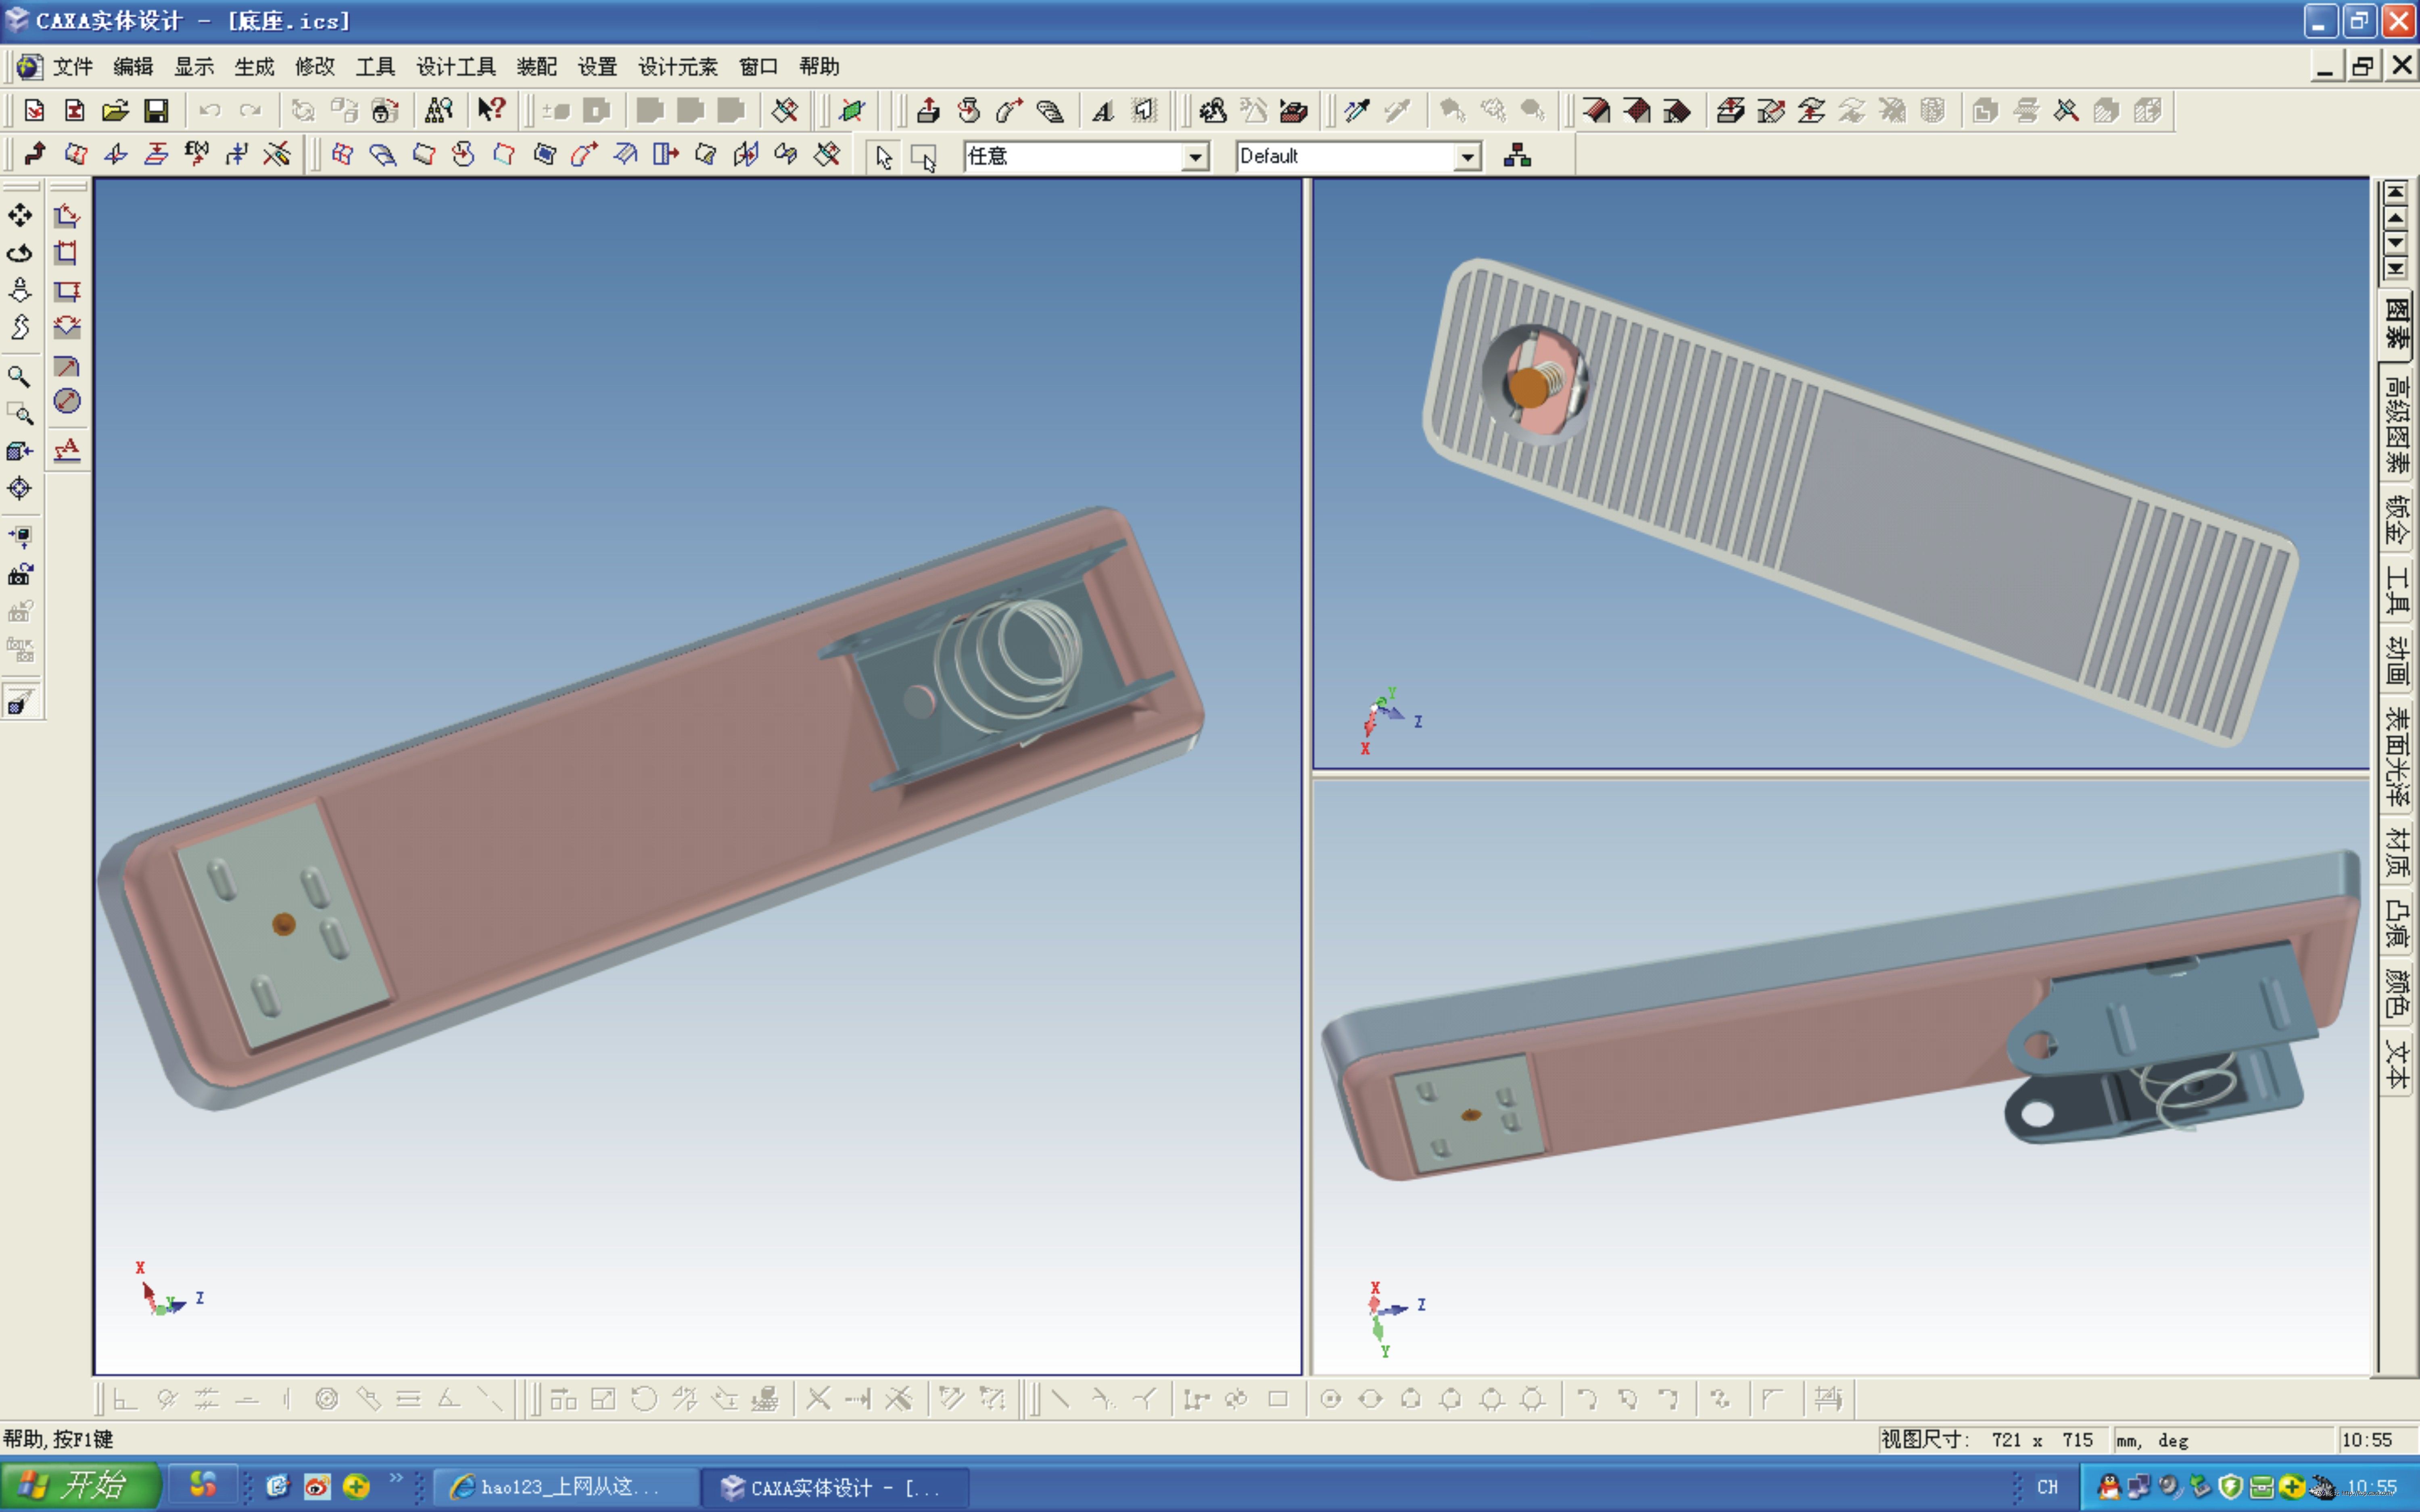Open the 帮助 menu

point(819,66)
